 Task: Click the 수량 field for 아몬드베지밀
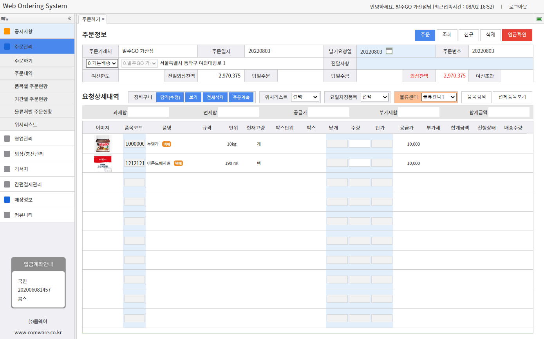(360, 163)
